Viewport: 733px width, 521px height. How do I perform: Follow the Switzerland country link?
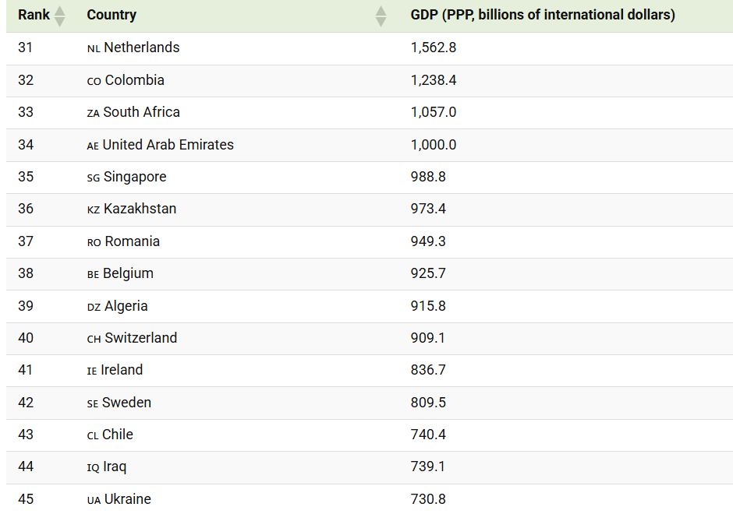click(140, 338)
